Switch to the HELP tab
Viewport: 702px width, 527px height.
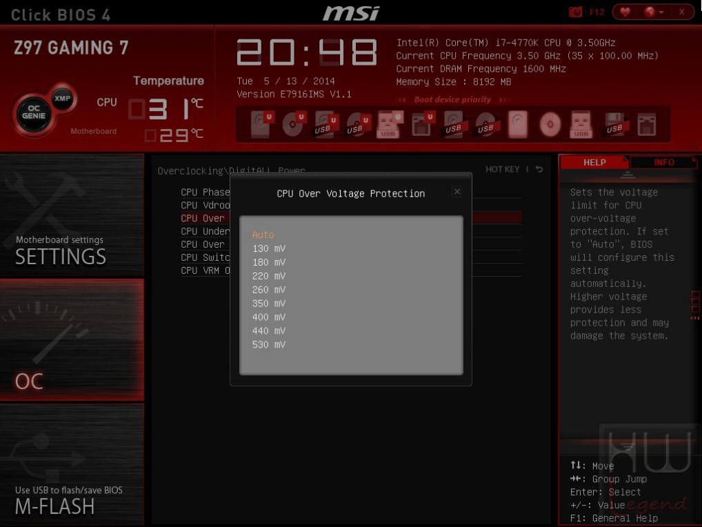[x=594, y=162]
